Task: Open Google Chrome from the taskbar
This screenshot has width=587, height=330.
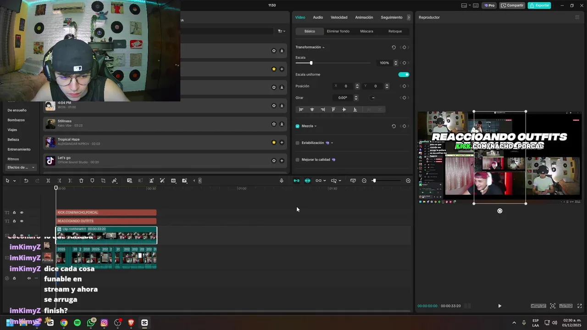Action: coord(64,323)
